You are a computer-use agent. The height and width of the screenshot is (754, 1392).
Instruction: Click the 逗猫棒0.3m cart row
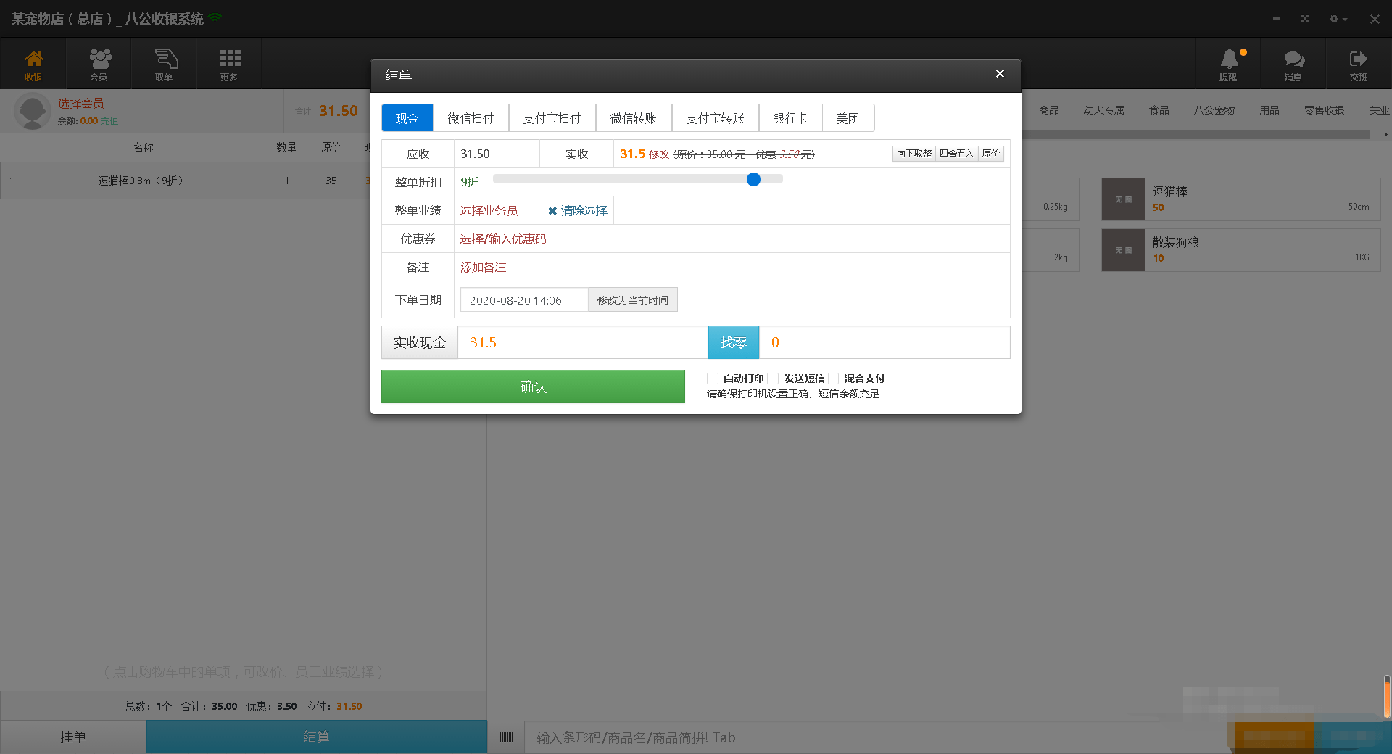(x=186, y=181)
